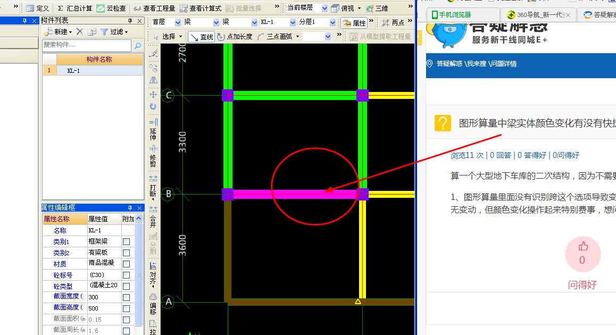Click the component search magnifier icon
Image resolution: width=616 pixels, height=335 pixels.
137,46
